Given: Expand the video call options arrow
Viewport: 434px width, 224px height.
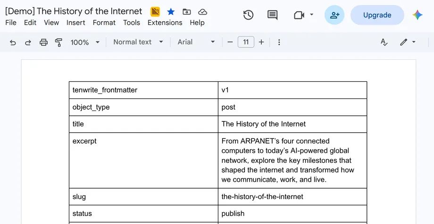Looking at the screenshot, I should pyautogui.click(x=311, y=15).
